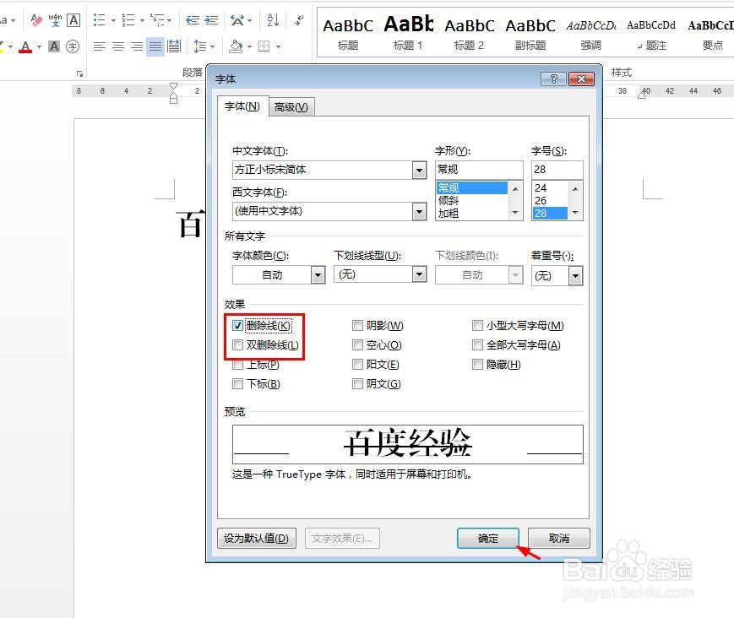Viewport: 734px width, 618px height.
Task: Open Bullets dropdown arrow in ribbon
Action: [x=113, y=20]
